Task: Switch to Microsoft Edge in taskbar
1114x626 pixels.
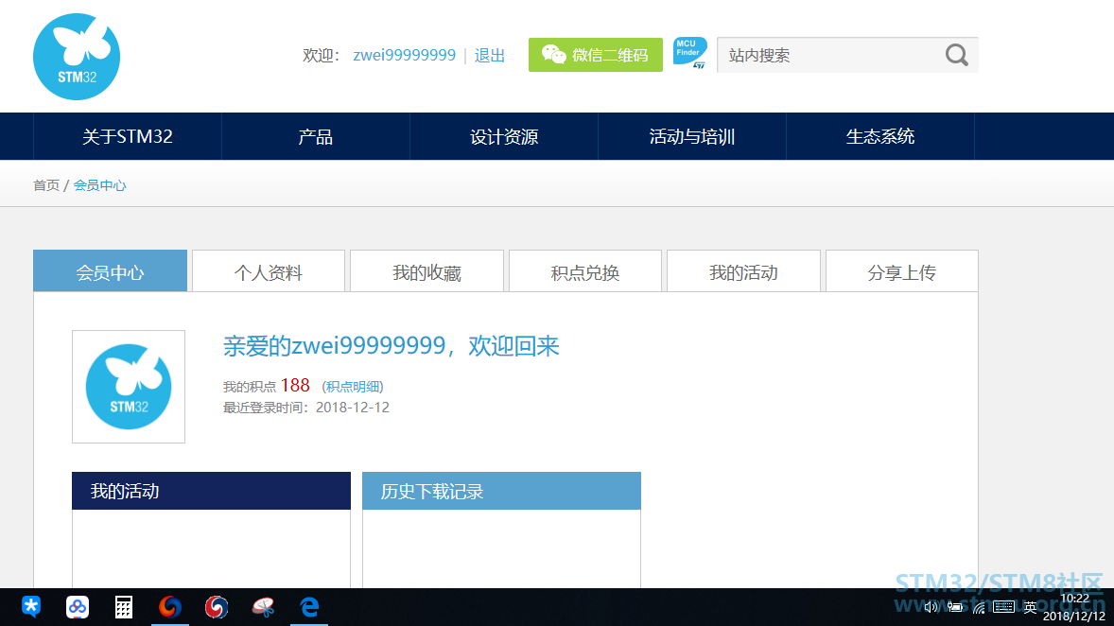Action: point(309,607)
